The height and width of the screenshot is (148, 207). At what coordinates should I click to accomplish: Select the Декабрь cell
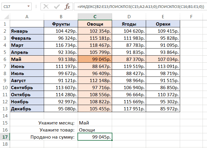click(27, 109)
